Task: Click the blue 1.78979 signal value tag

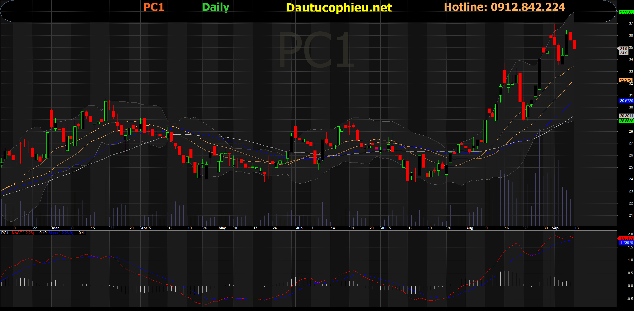Action: pos(626,243)
